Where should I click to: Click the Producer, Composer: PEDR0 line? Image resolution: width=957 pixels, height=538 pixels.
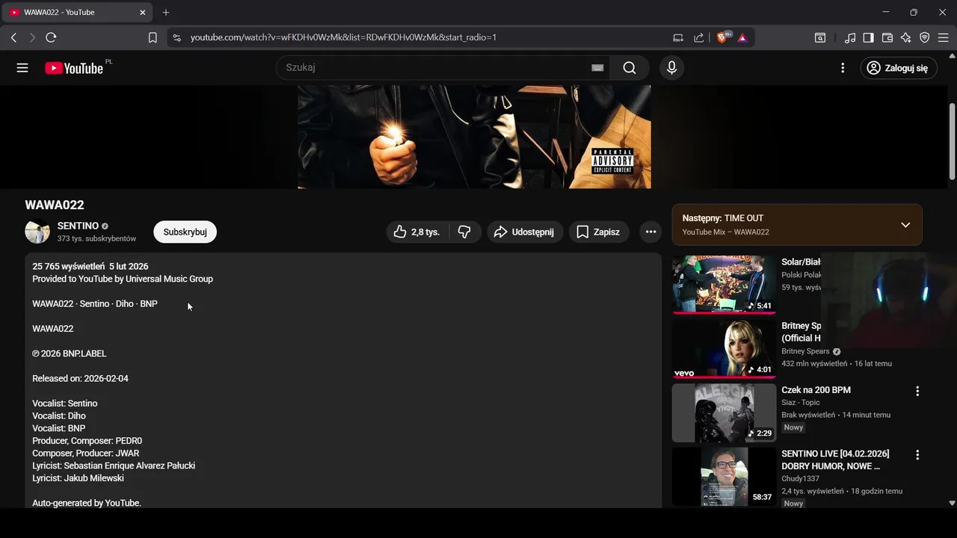click(x=87, y=441)
